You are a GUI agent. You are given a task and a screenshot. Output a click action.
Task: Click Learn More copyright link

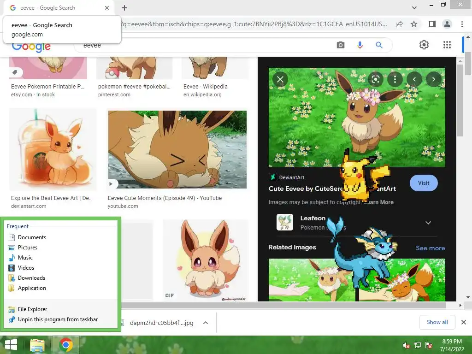[x=379, y=202]
